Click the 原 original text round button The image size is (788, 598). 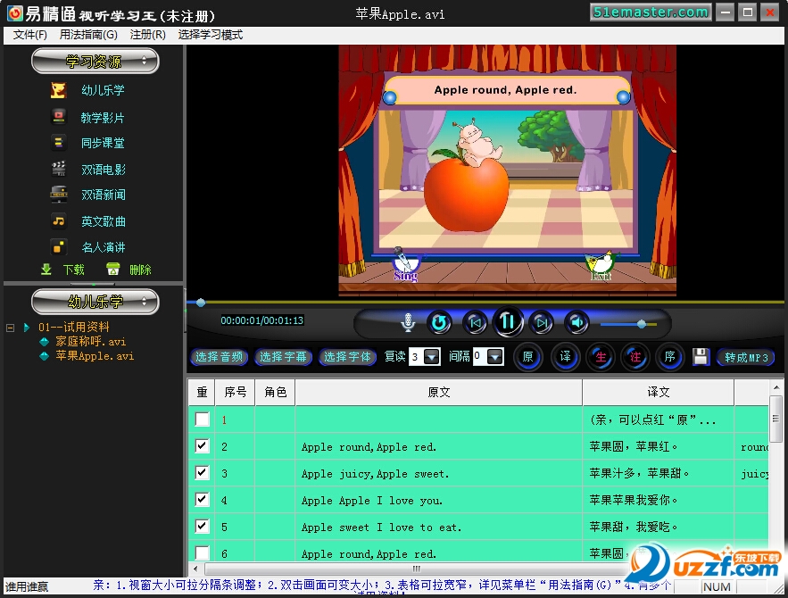click(x=527, y=357)
